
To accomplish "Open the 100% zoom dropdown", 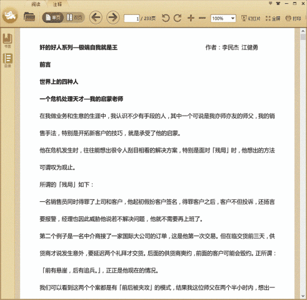I will tap(223, 18).
